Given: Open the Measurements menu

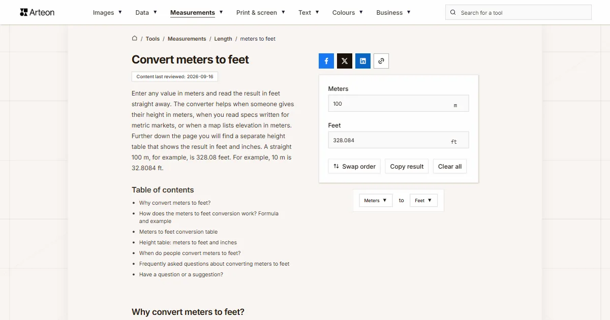Looking at the screenshot, I should click(197, 13).
